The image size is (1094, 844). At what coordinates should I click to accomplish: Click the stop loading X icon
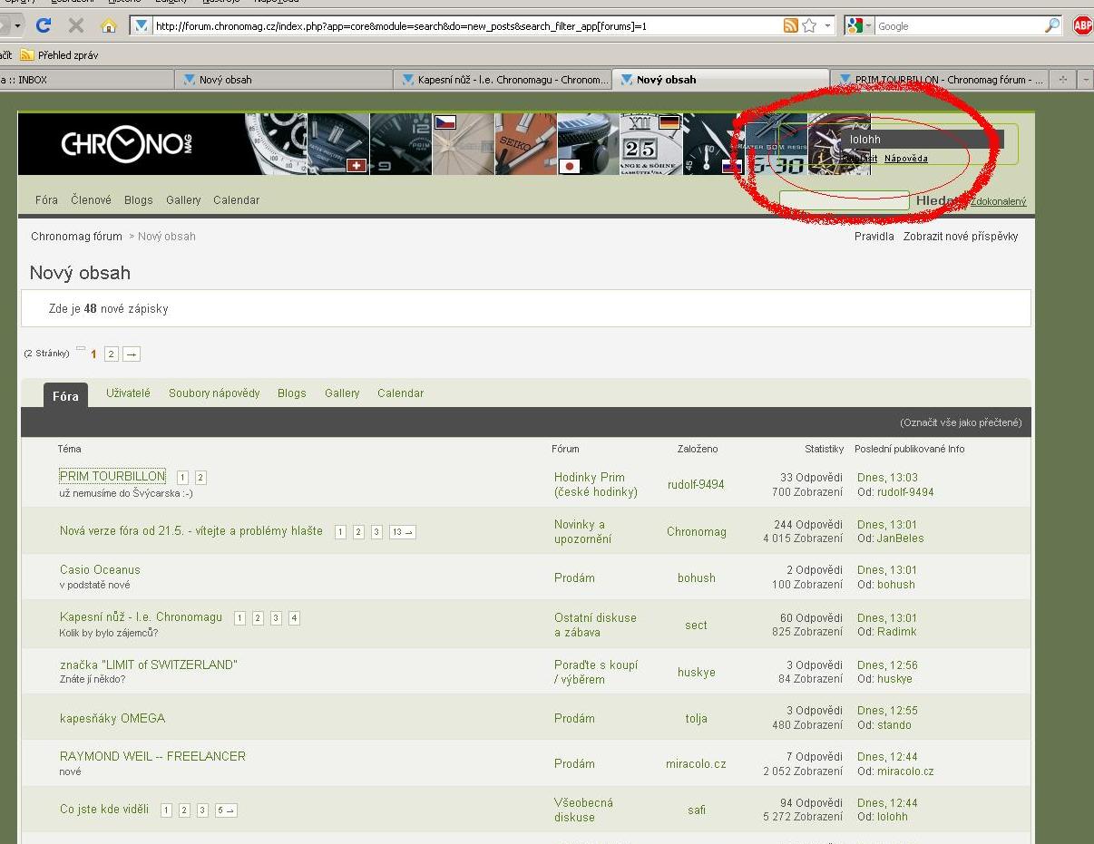pos(76,25)
